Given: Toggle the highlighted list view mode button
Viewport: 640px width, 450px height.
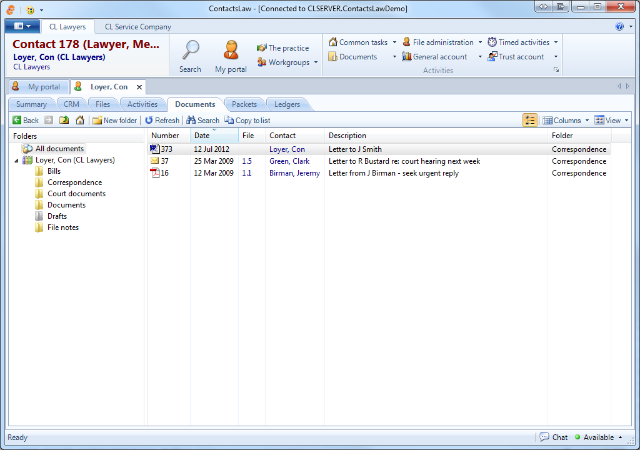Looking at the screenshot, I should coord(530,120).
